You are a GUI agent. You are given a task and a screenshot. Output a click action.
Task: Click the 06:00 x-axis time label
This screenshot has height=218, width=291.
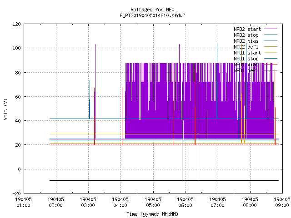point(185,205)
